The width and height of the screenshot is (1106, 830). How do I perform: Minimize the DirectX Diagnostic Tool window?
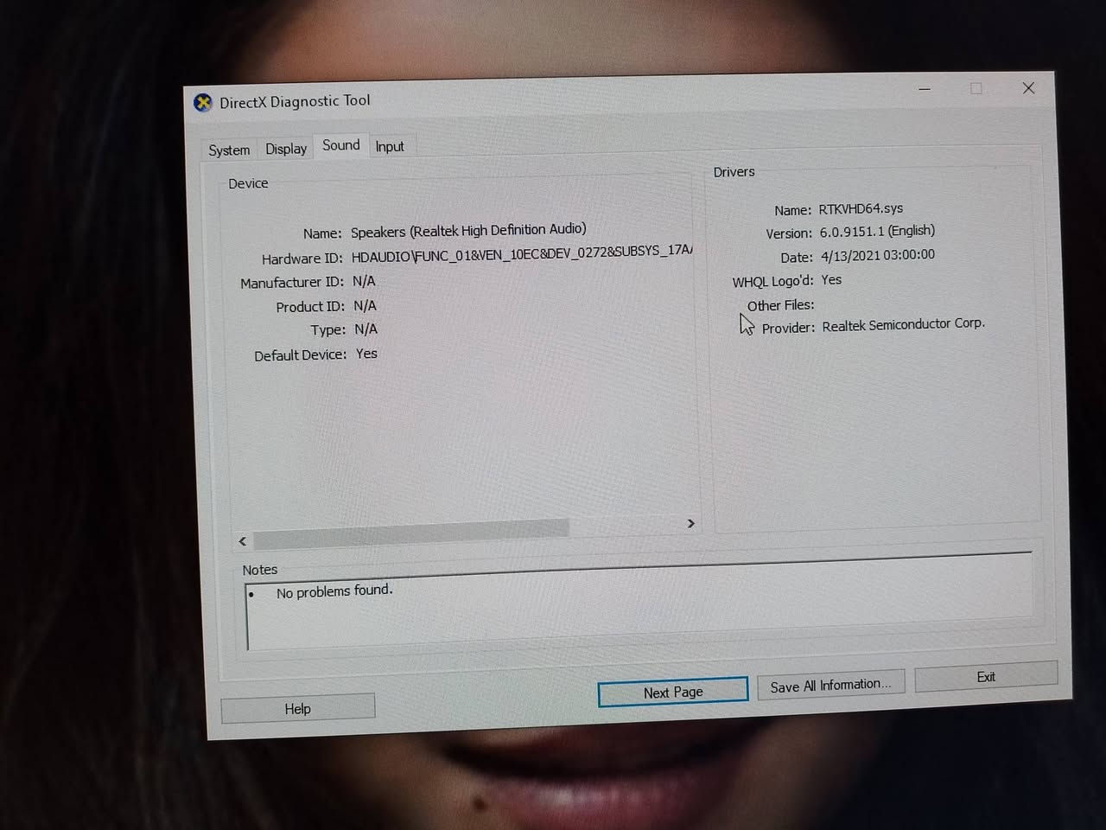pyautogui.click(x=925, y=89)
